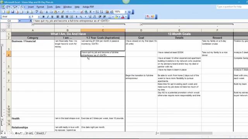This screenshot has width=248, height=139.
Task: Click the Name Box showing C4
Action: pyautogui.click(x=9, y=21)
